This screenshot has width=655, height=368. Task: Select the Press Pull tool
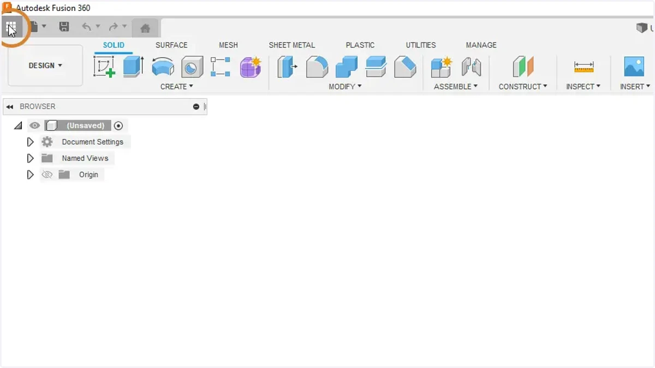(287, 67)
